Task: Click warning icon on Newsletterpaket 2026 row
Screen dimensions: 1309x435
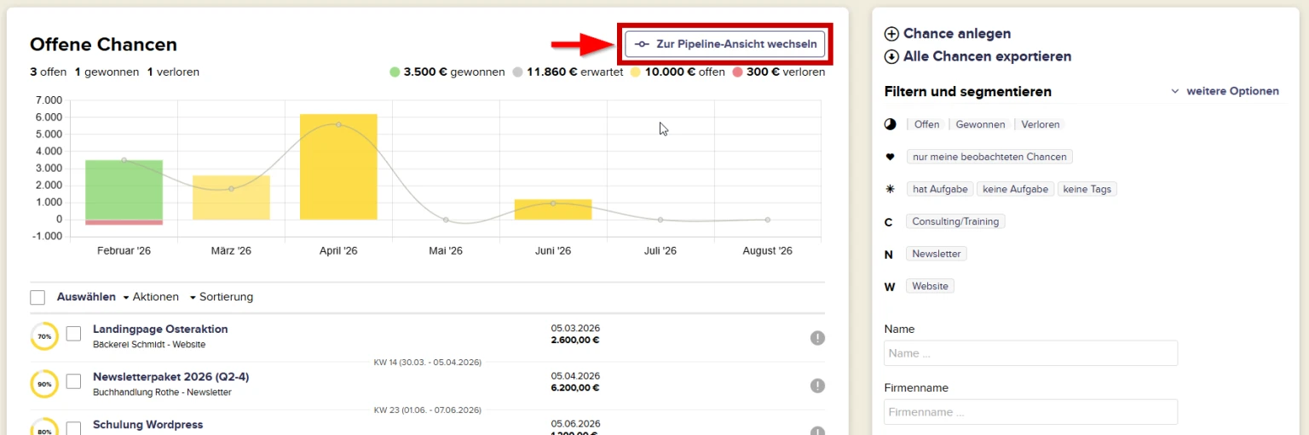Action: tap(817, 386)
